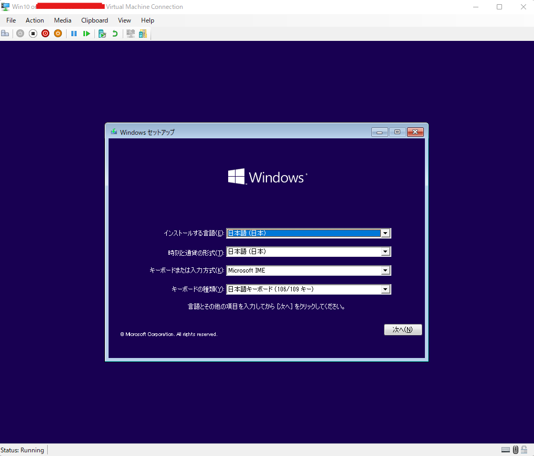
Task: Open the File menu
Action: (x=11, y=20)
